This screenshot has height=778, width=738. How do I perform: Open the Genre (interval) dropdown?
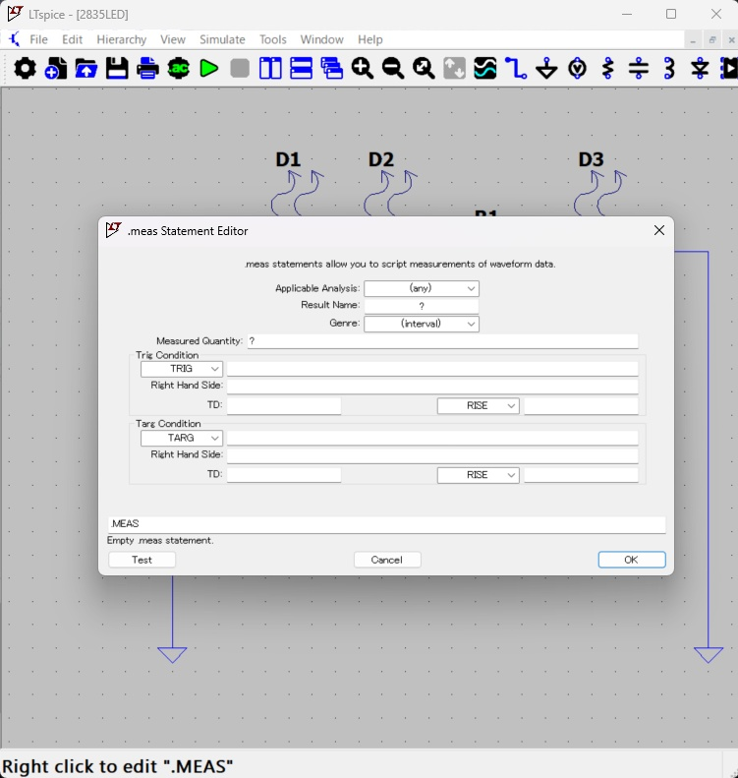[x=422, y=324]
